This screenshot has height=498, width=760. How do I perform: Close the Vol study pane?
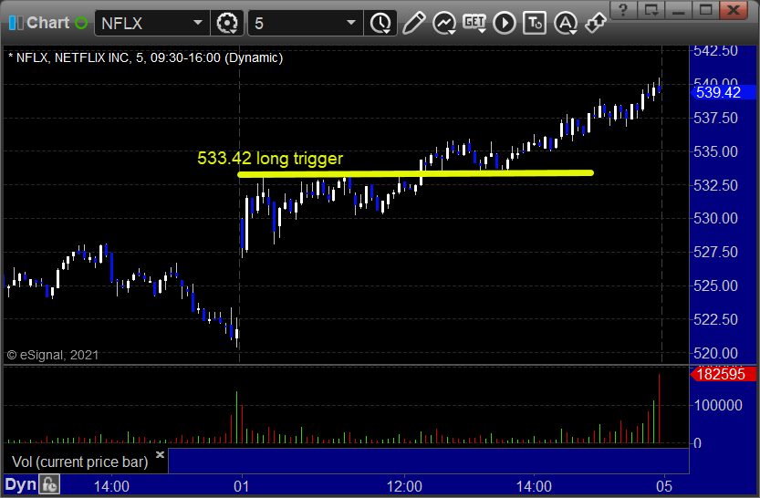(160, 454)
